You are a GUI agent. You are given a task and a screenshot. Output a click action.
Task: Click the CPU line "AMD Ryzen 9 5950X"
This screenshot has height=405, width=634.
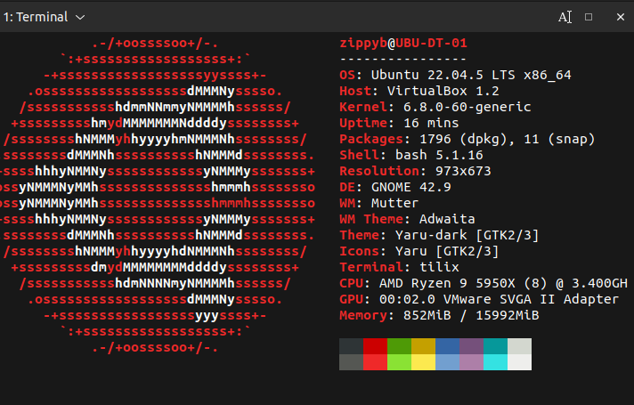447,283
